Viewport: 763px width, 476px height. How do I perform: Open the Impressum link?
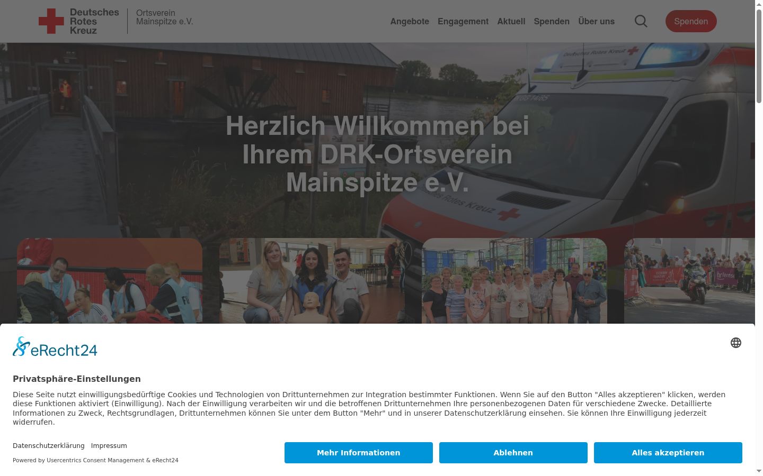pyautogui.click(x=109, y=446)
